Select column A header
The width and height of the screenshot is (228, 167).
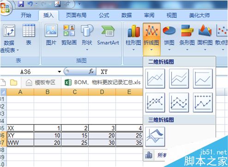pos(20,92)
